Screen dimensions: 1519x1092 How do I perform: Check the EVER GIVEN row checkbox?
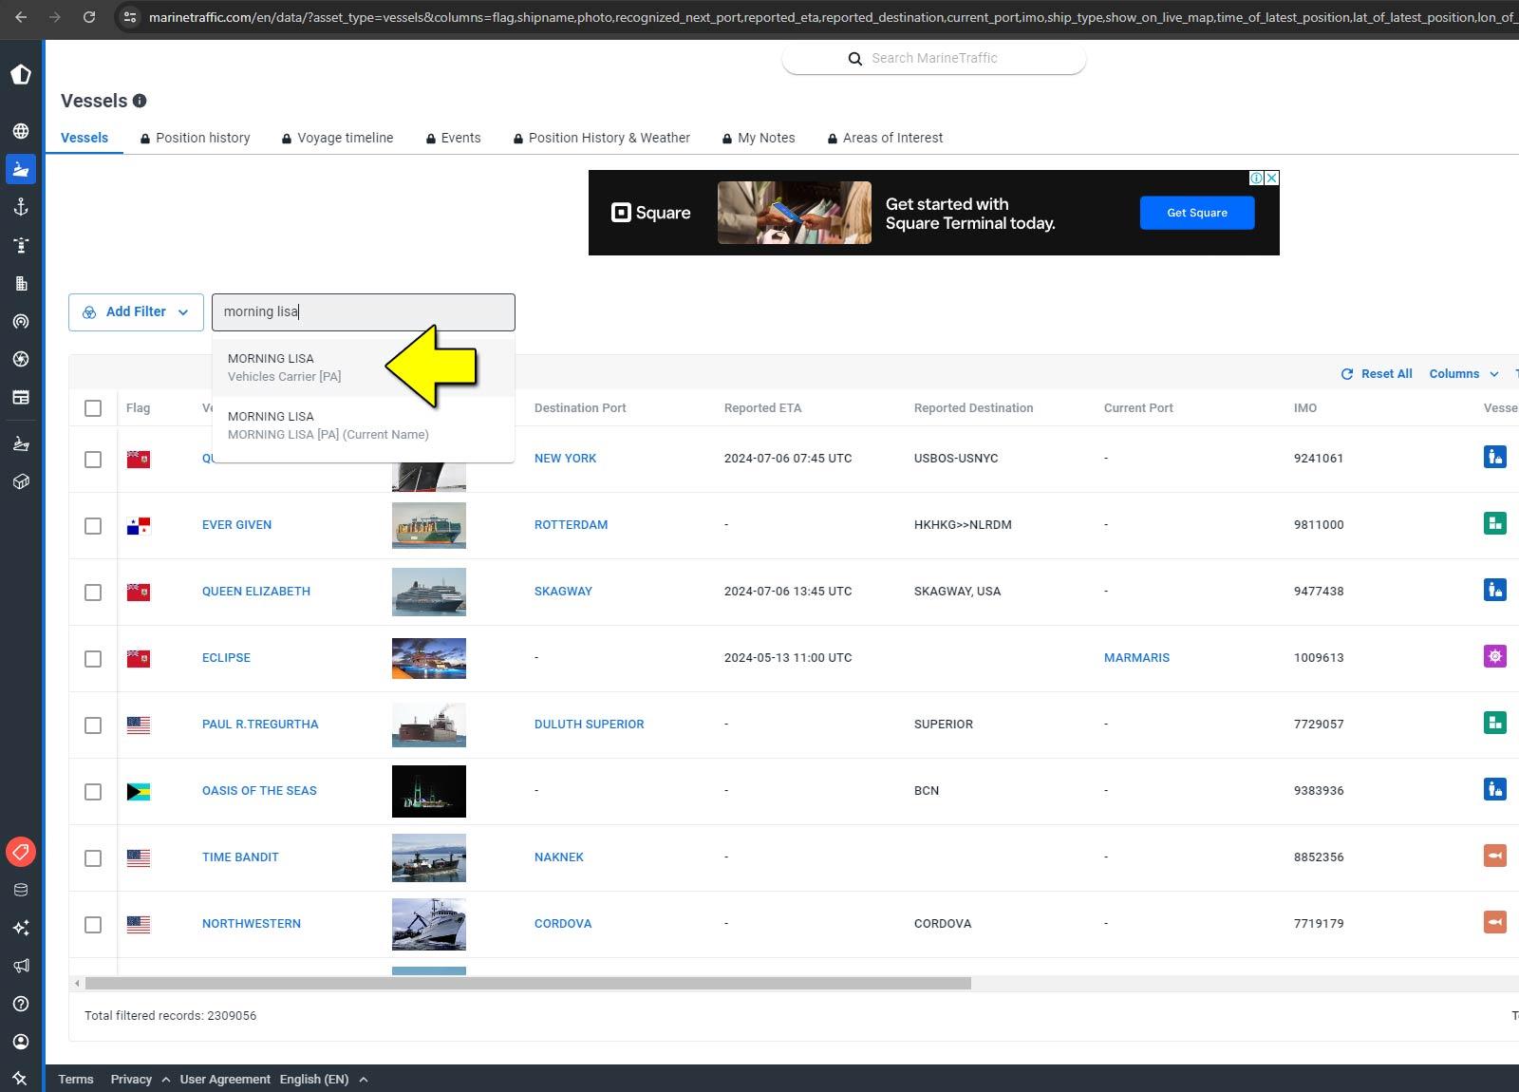93,526
